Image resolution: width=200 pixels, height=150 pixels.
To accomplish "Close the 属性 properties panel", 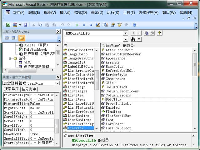I will [58, 77].
